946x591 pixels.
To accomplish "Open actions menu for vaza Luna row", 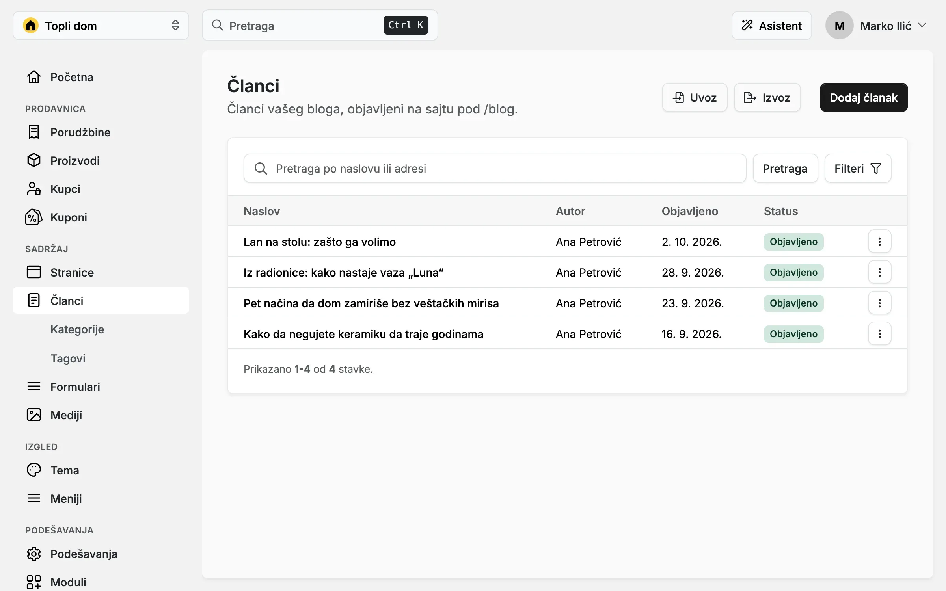I will click(879, 272).
